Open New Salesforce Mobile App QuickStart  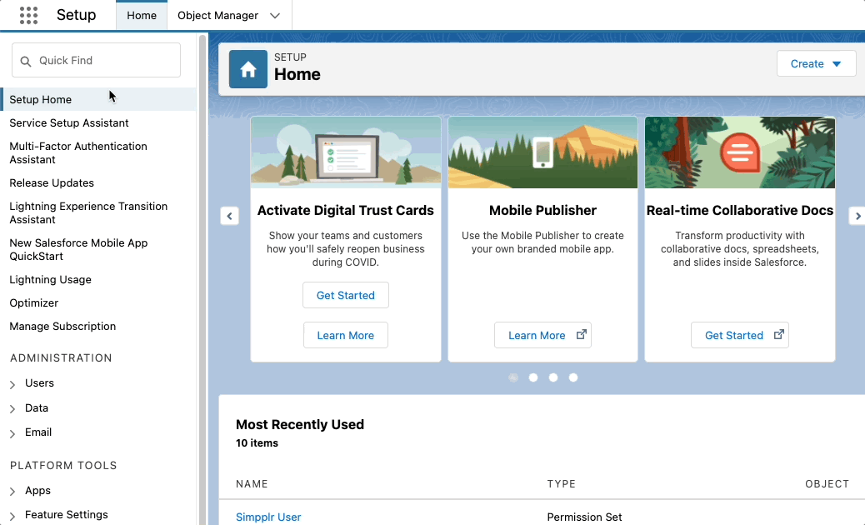point(78,249)
